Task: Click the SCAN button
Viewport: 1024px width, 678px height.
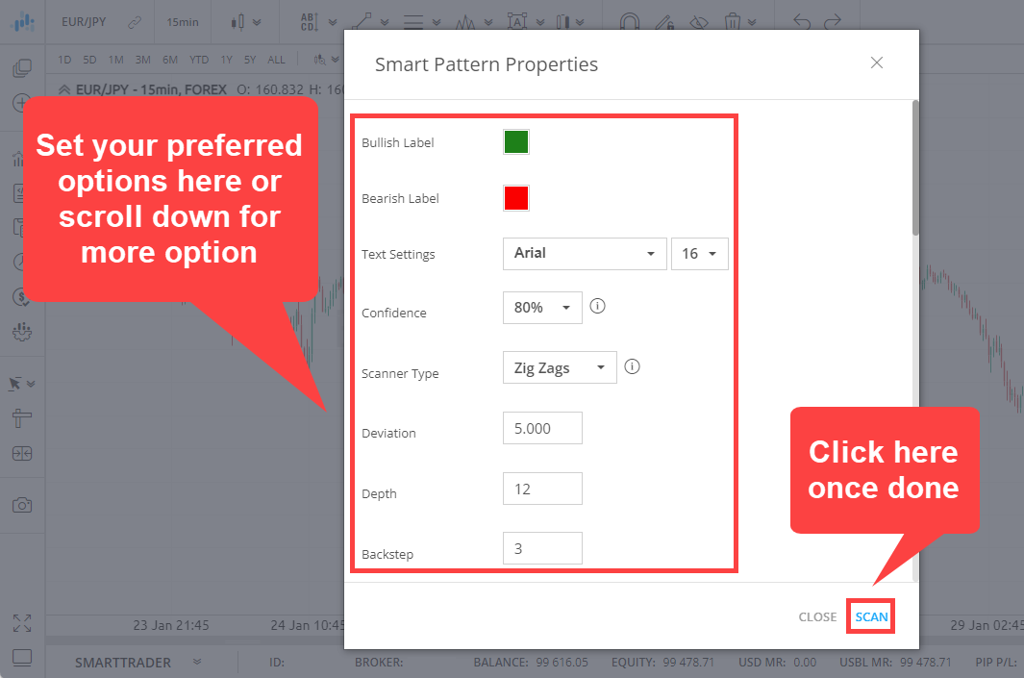Action: [870, 616]
